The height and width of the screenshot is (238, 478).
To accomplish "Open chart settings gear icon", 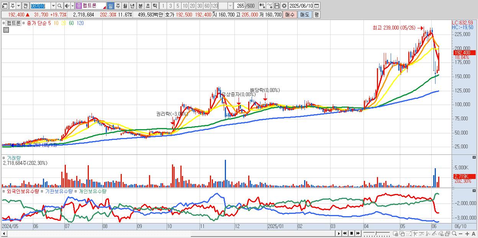I will click(284, 6).
